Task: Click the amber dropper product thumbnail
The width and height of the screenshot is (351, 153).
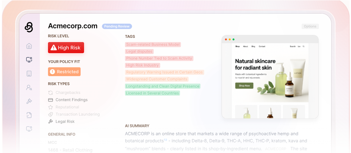Action: click(270, 111)
